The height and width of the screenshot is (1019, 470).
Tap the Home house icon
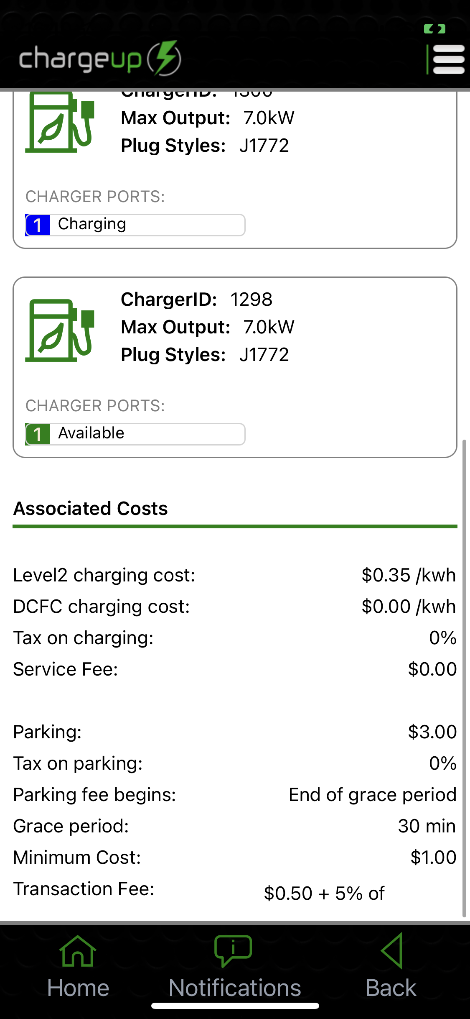[78, 951]
